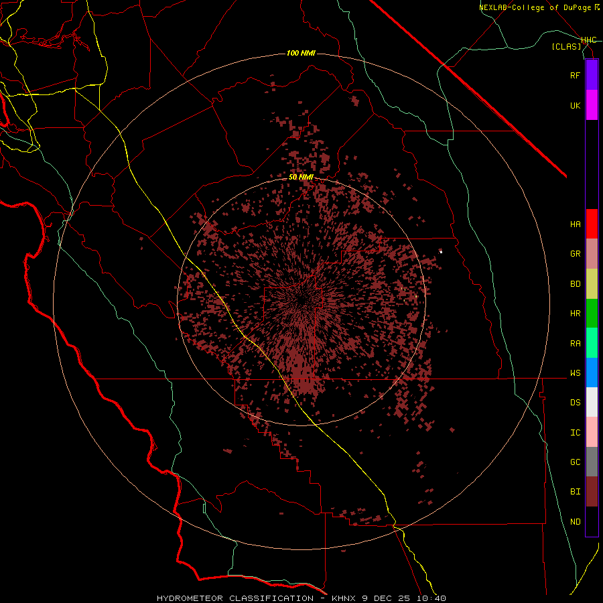603x603 pixels.
Task: Click the 'ND' legend label text
Action: pos(575,522)
